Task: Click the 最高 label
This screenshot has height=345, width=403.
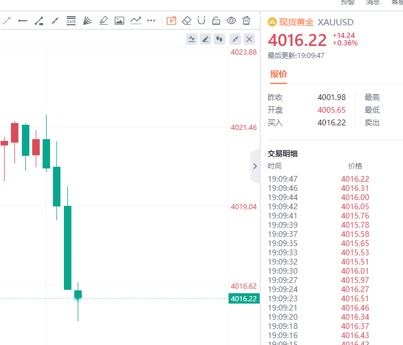Action: point(372,97)
